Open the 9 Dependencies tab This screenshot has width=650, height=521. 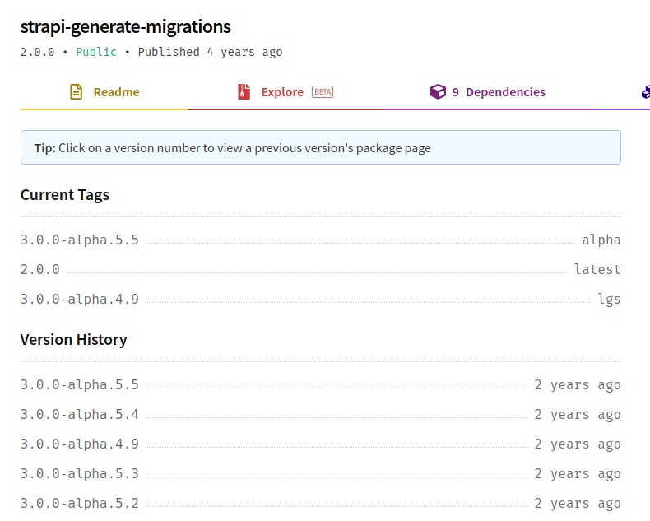click(x=488, y=92)
